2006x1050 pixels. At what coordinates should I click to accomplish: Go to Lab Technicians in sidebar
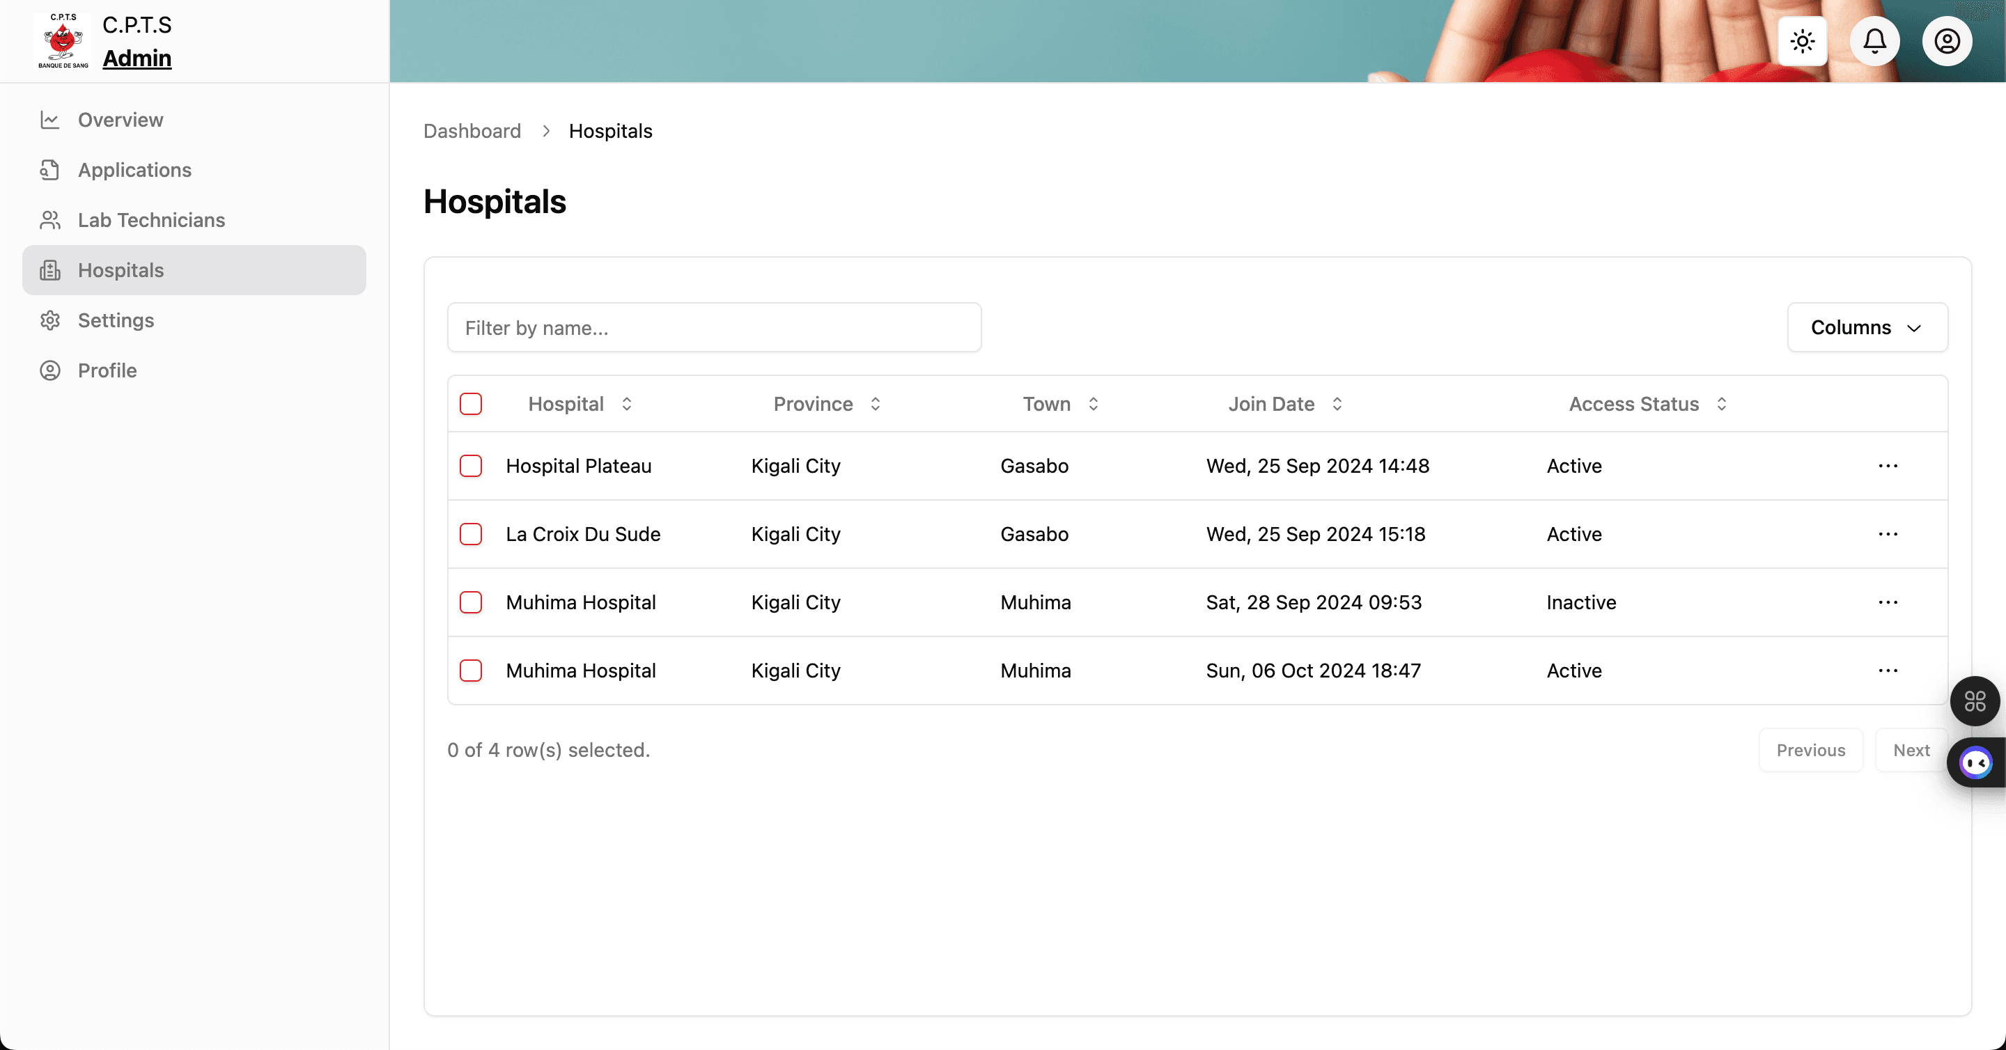coord(151,220)
